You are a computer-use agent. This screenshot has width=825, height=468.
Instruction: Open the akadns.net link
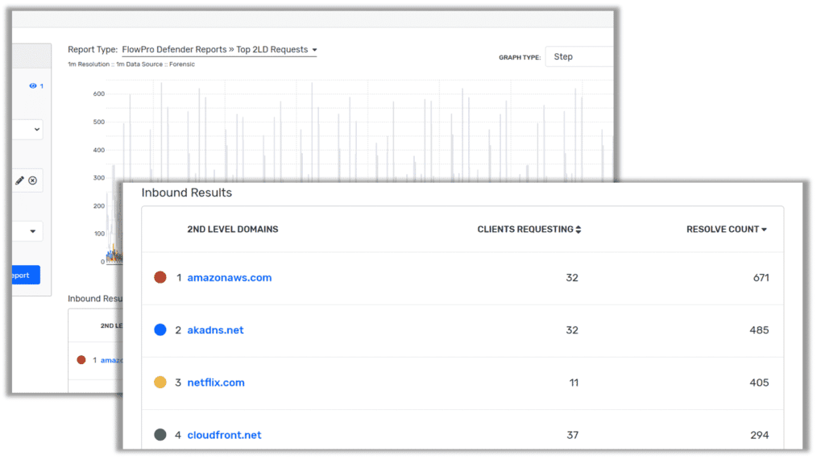point(215,330)
